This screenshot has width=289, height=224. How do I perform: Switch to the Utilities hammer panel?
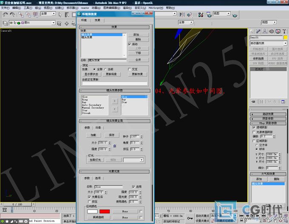[284, 31]
